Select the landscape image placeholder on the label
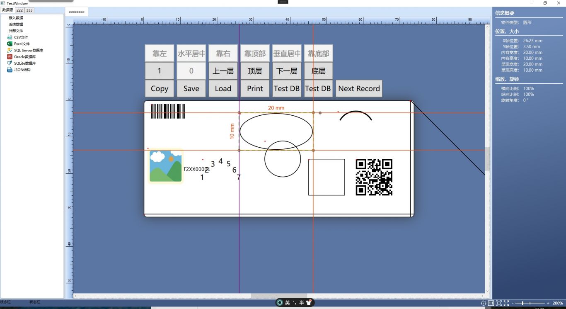 (166, 166)
